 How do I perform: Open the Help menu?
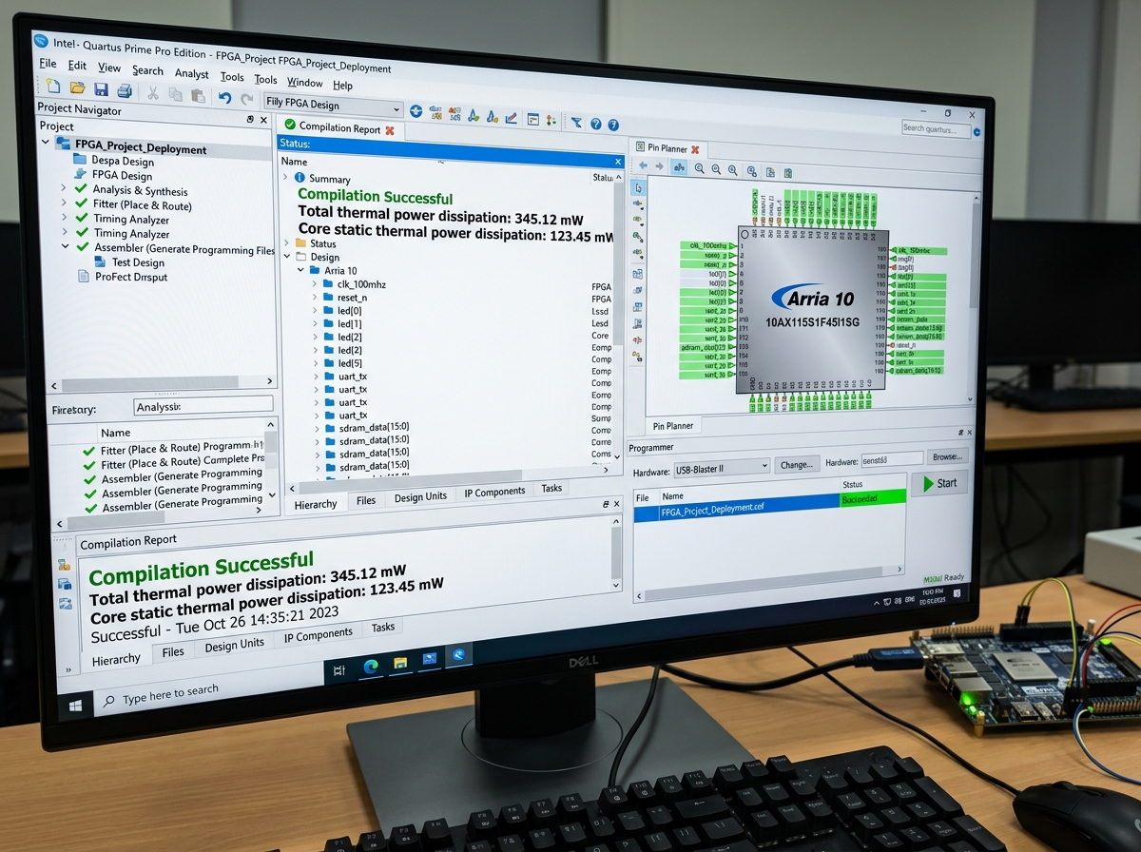[342, 85]
